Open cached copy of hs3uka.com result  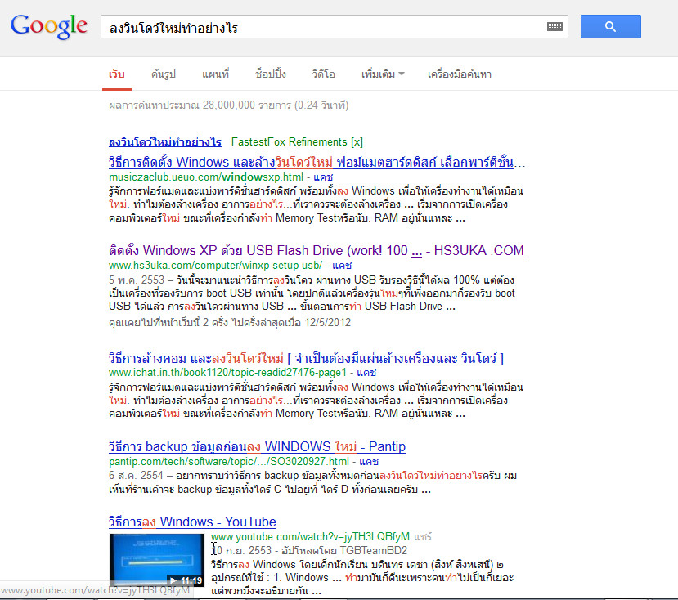(342, 265)
